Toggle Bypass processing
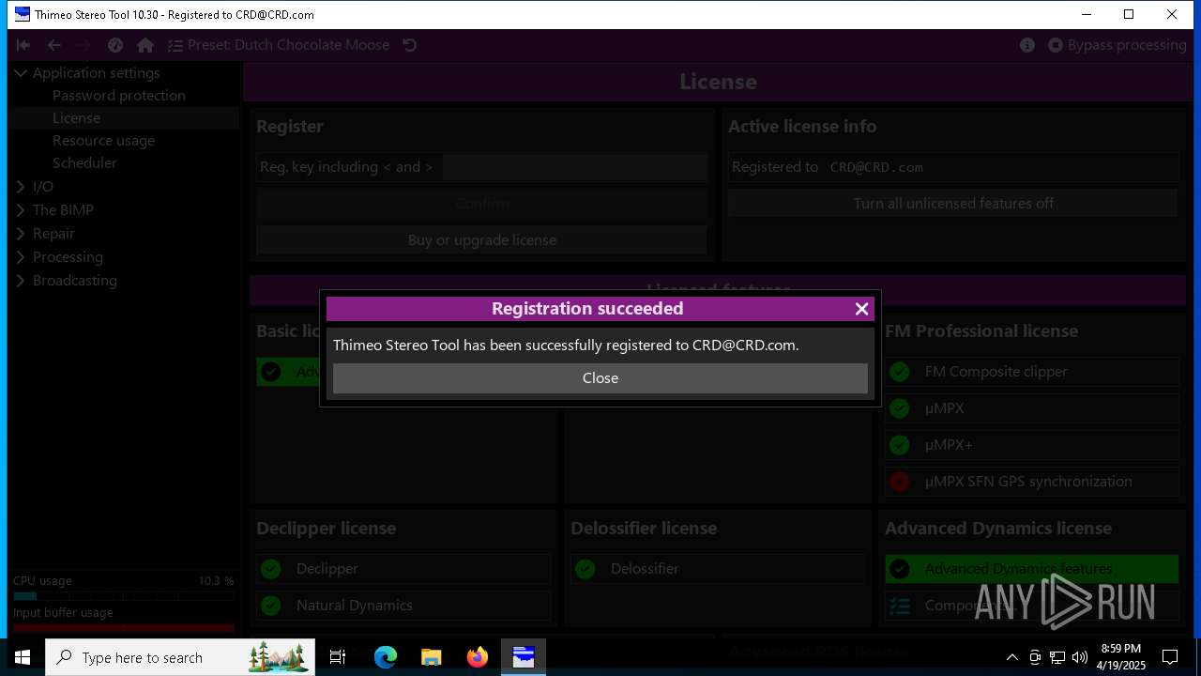The height and width of the screenshot is (676, 1201). [1117, 45]
